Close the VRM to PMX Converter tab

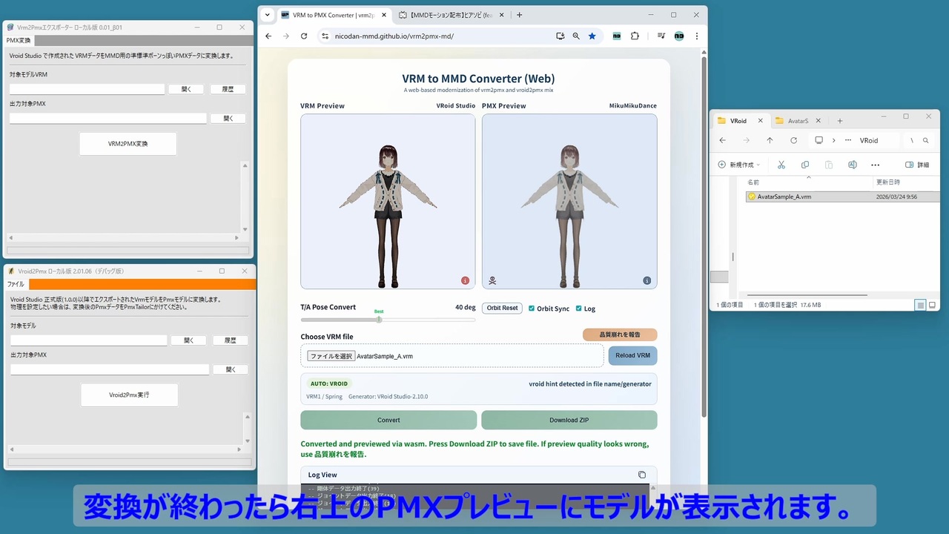[x=386, y=15]
